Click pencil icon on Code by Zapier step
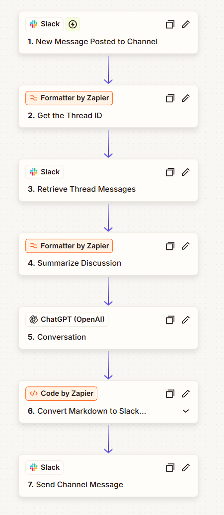Viewport: 224px width, 515px height. coord(186,394)
